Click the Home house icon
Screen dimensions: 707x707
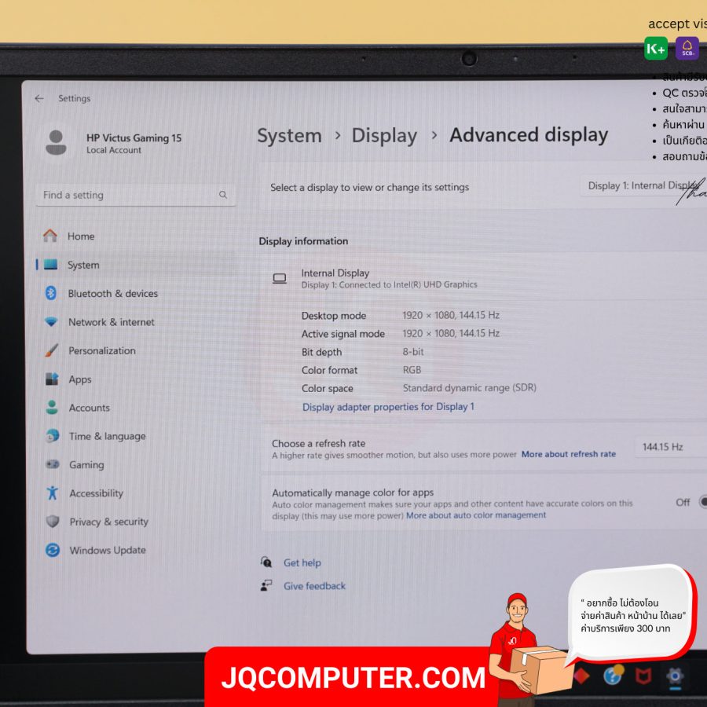(50, 236)
